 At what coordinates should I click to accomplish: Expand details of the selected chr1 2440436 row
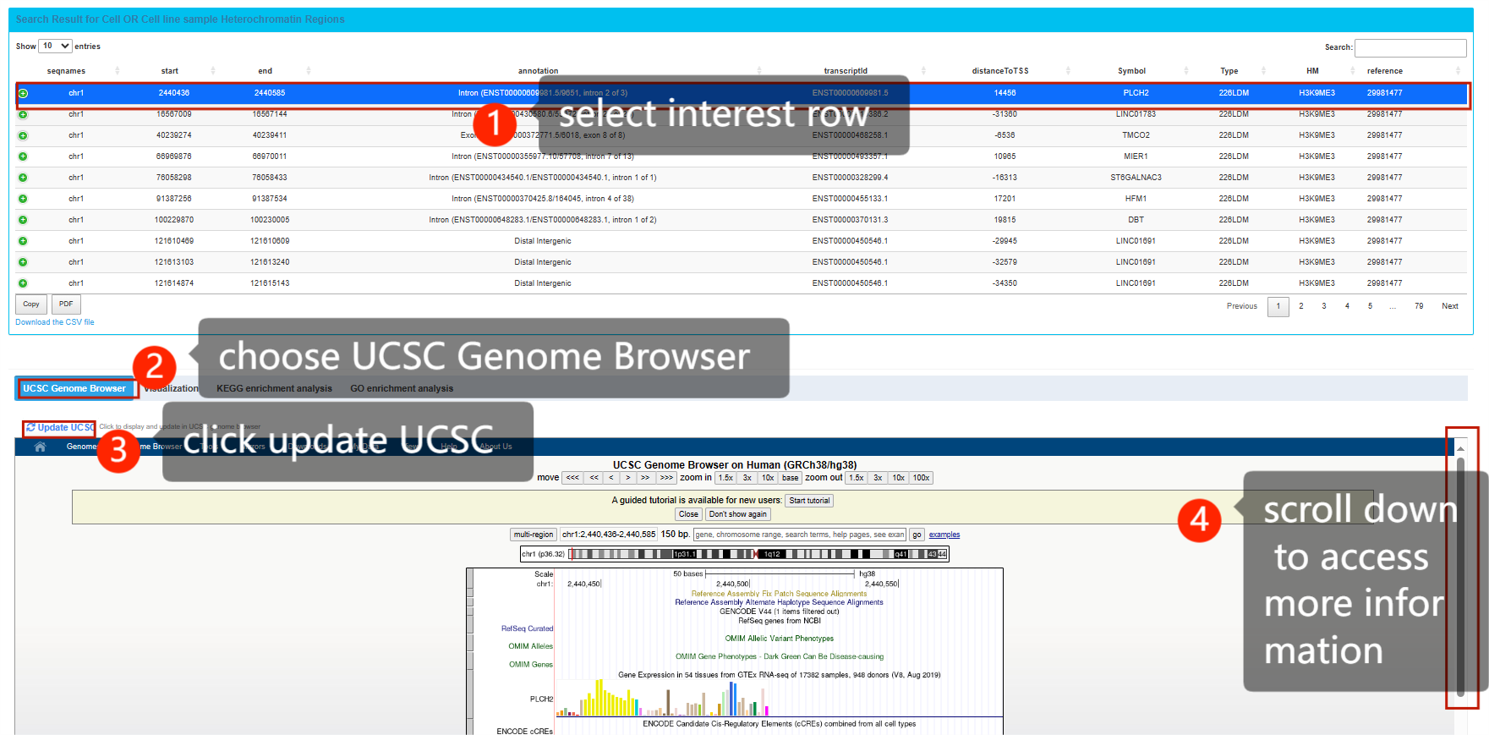[x=23, y=93]
